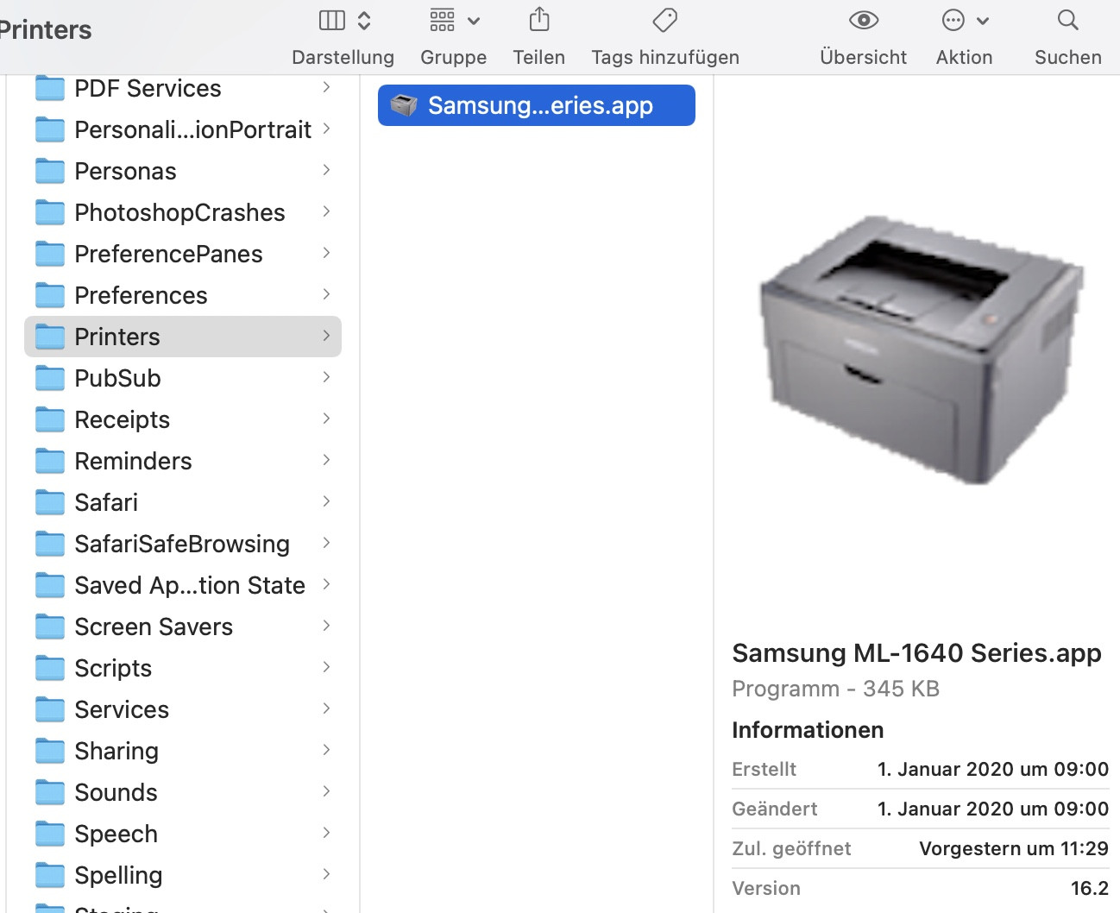Click the Erstellt date value

(x=993, y=769)
